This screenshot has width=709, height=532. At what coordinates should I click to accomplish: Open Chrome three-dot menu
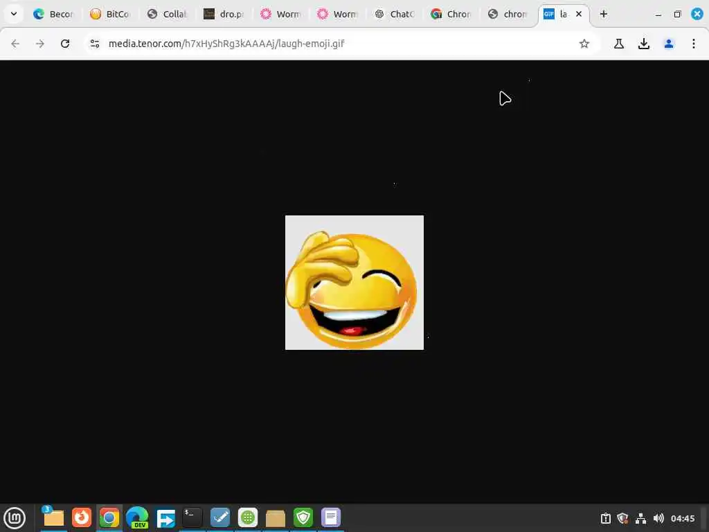tap(694, 44)
